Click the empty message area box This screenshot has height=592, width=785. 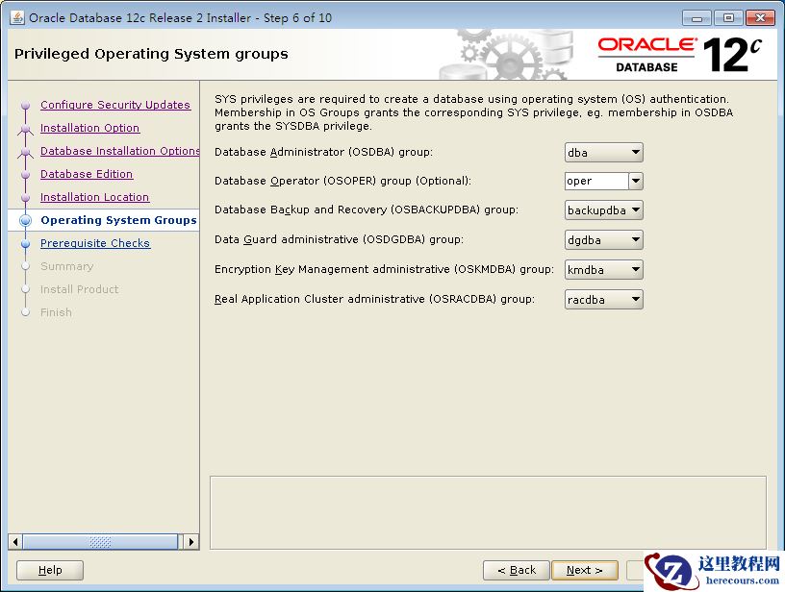pos(488,512)
